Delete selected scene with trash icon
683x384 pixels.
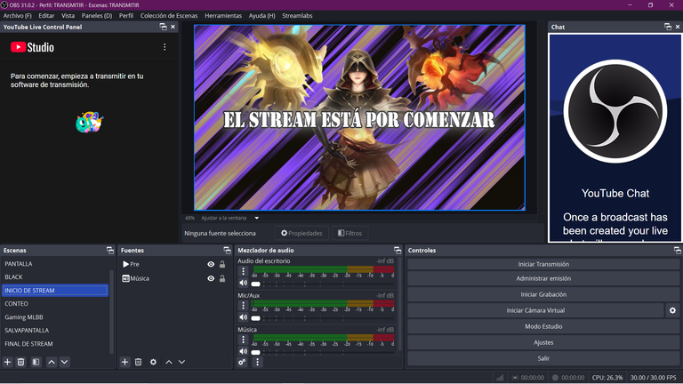pos(21,362)
